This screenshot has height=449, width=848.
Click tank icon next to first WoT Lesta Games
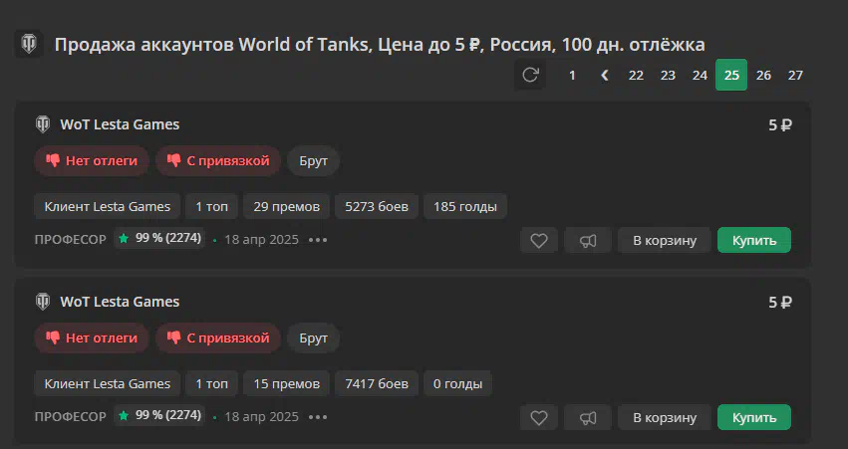(43, 124)
